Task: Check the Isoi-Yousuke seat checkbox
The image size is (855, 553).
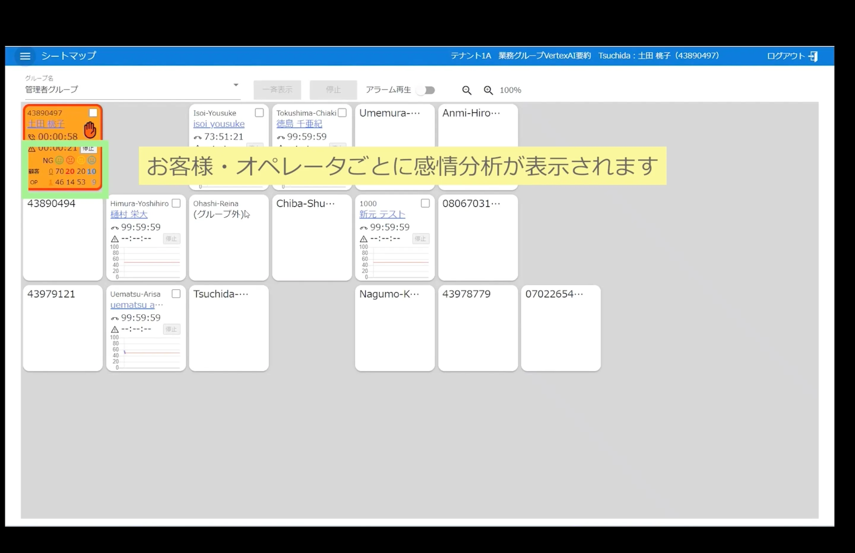Action: coord(259,113)
